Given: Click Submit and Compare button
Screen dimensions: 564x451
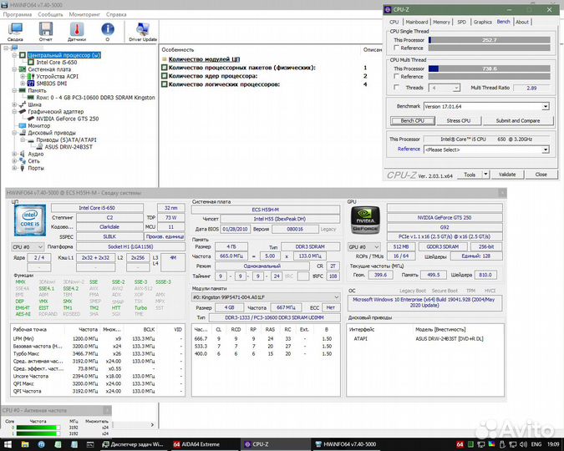Looking at the screenshot, I should tap(517, 121).
